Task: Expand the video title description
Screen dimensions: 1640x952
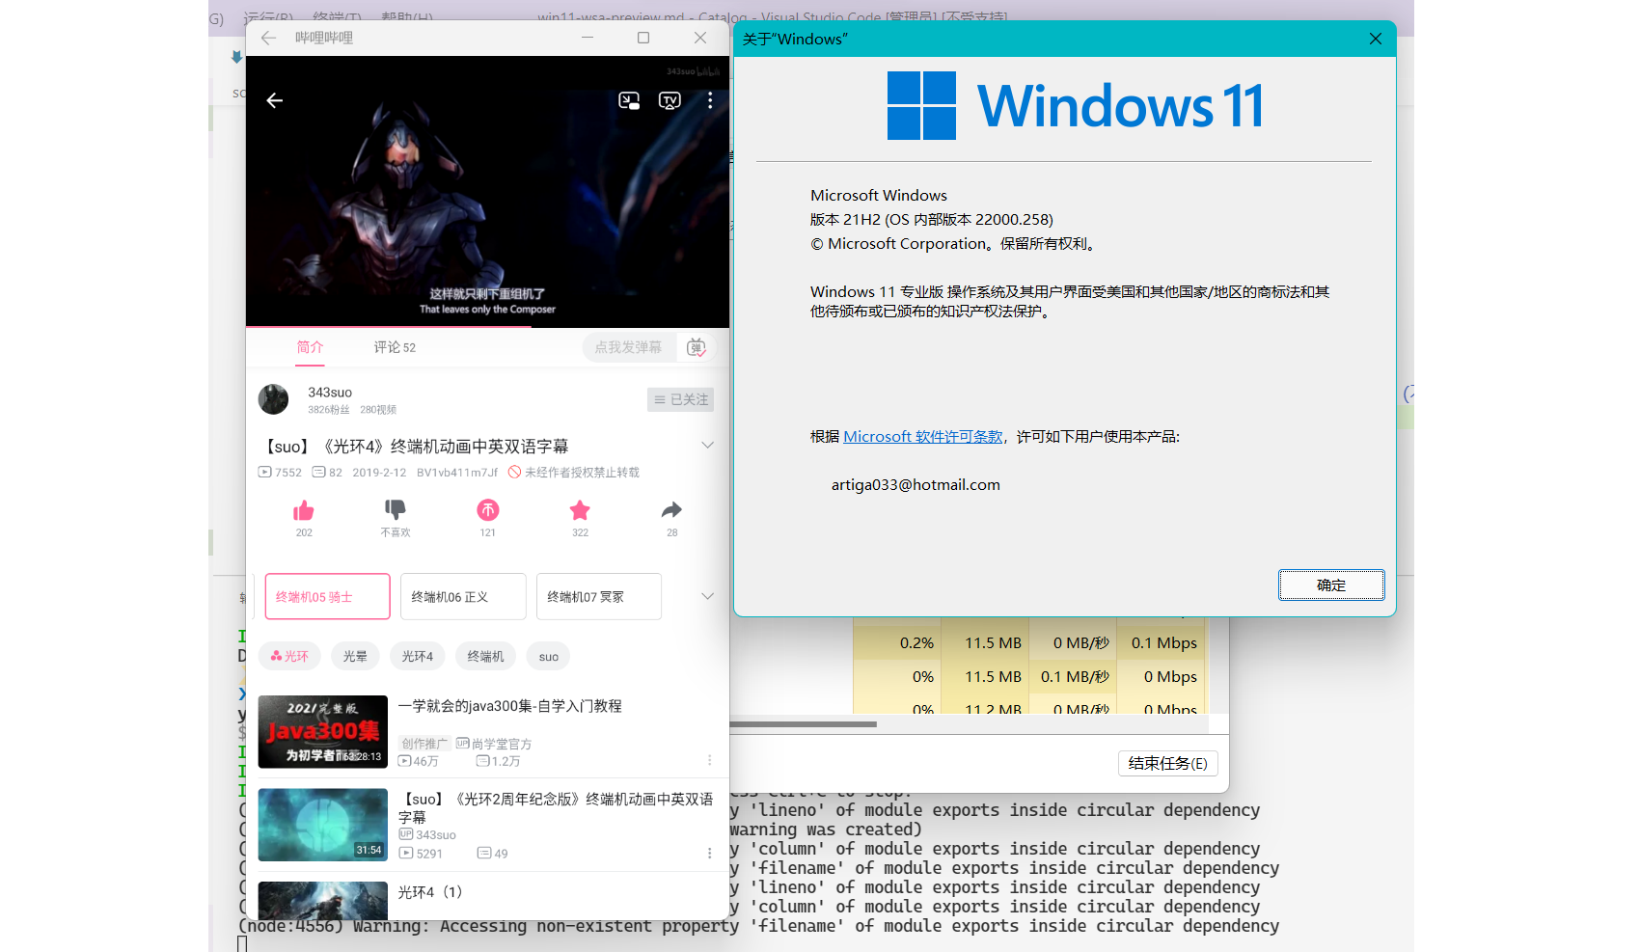Action: pyautogui.click(x=707, y=445)
